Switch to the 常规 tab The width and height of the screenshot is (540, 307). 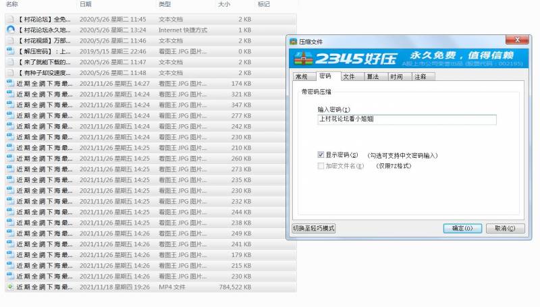(x=301, y=77)
